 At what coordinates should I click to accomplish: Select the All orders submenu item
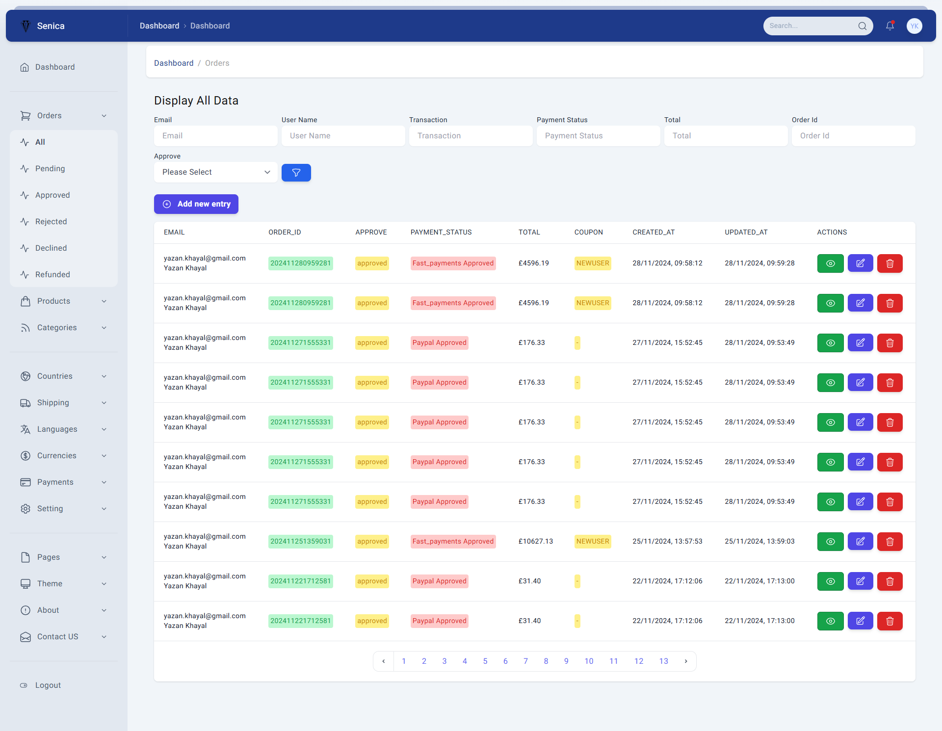point(64,142)
